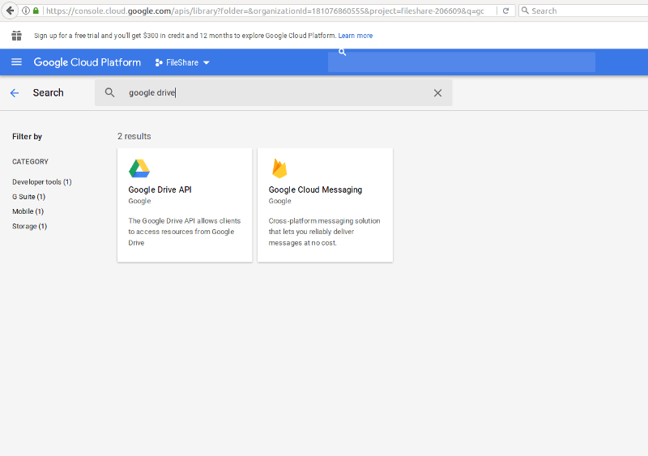Click the '2 results' count text
Viewport: 648px width, 456px height.
pyautogui.click(x=134, y=136)
